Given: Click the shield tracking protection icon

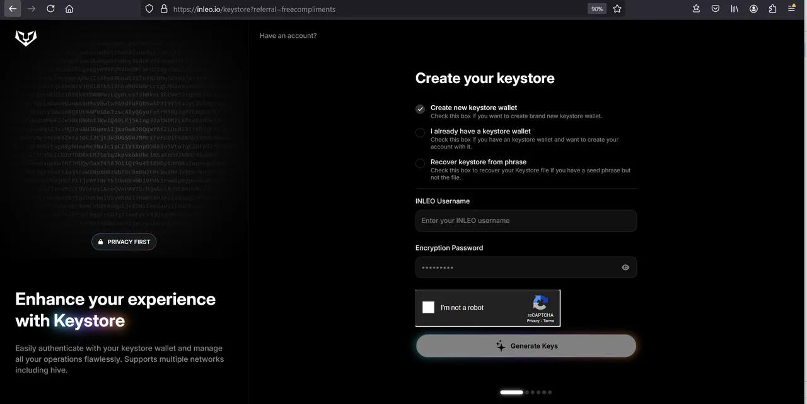Looking at the screenshot, I should point(149,9).
